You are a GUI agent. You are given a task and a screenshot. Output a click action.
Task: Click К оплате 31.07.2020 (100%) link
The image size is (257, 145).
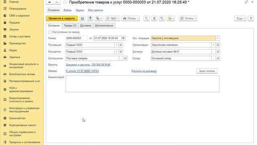82,71
